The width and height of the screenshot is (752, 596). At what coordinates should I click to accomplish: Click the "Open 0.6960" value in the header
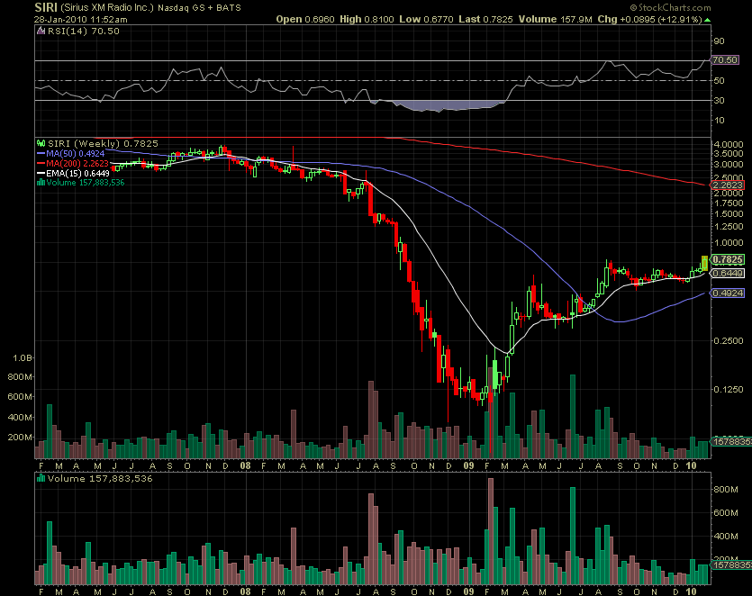coord(305,19)
